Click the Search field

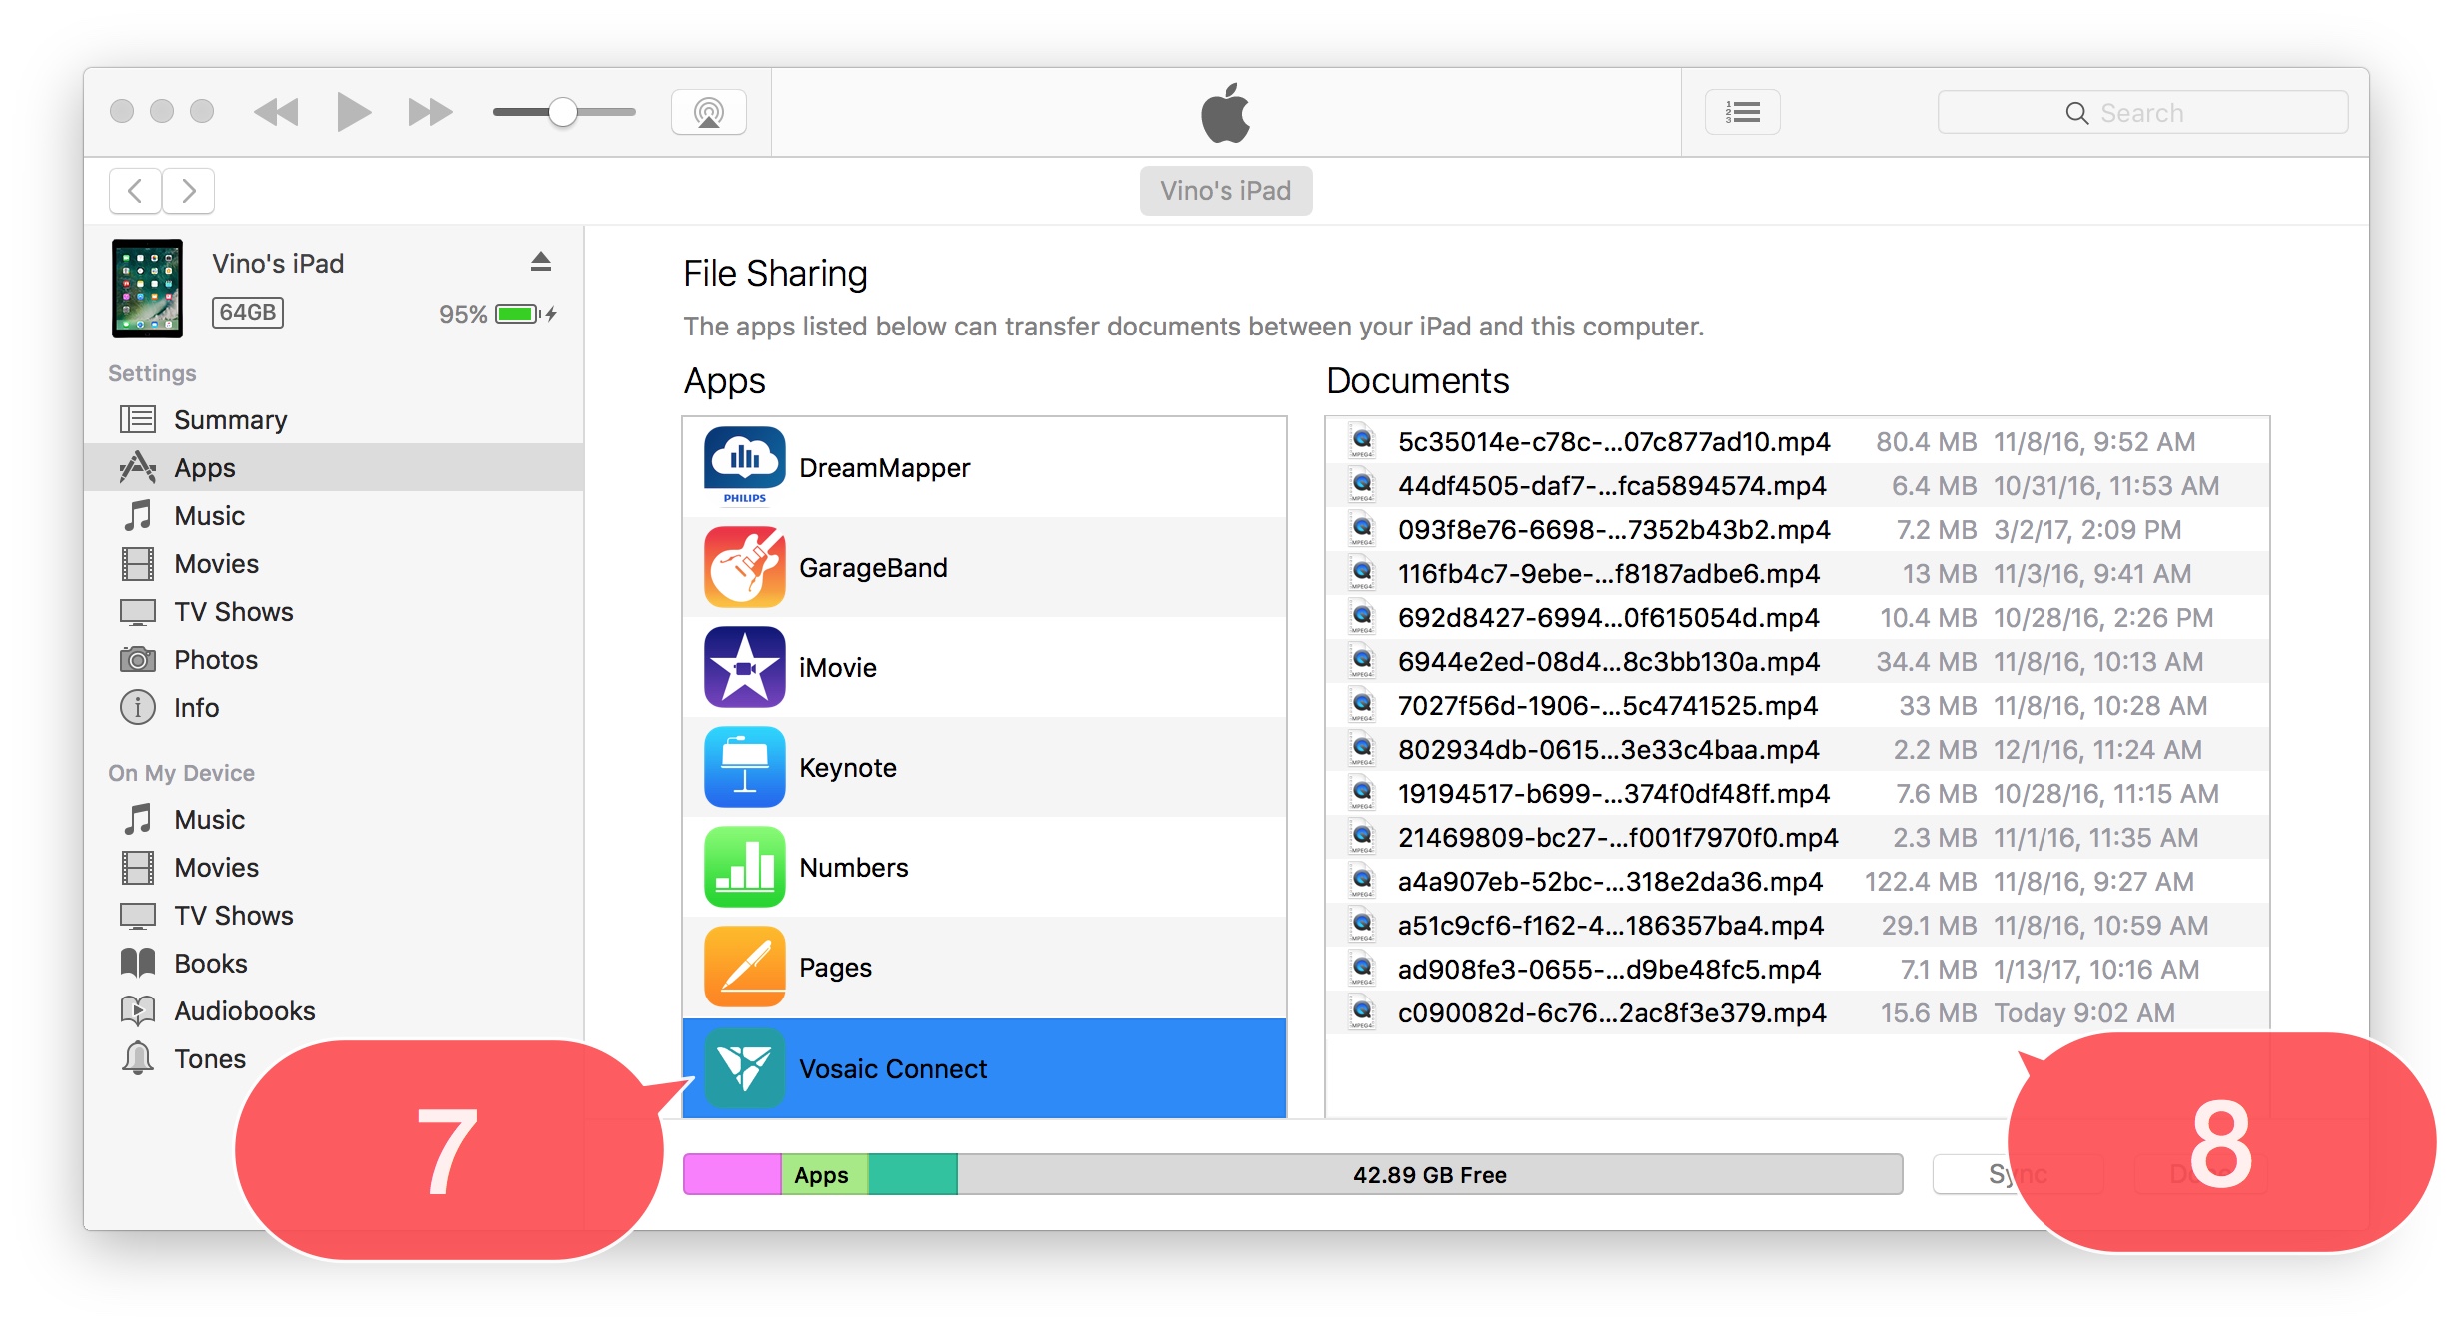tap(2141, 112)
